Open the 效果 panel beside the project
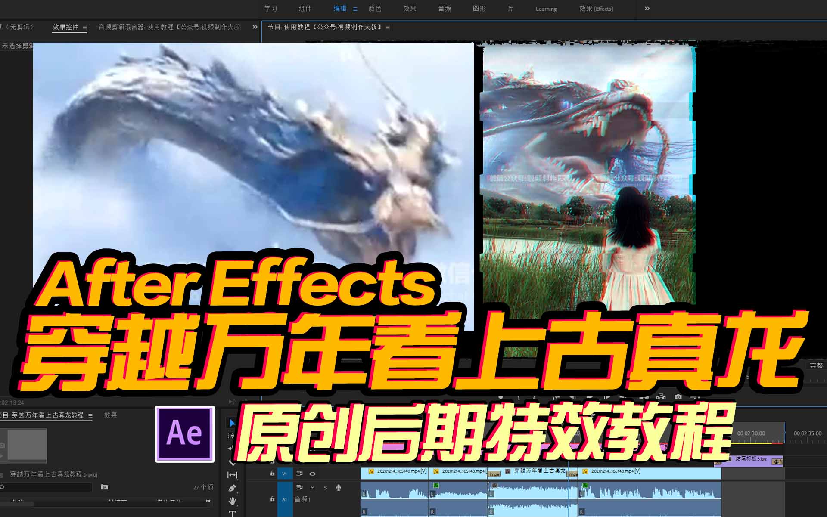 pos(111,415)
